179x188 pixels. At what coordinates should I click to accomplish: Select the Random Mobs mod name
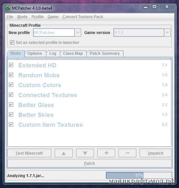39,75
